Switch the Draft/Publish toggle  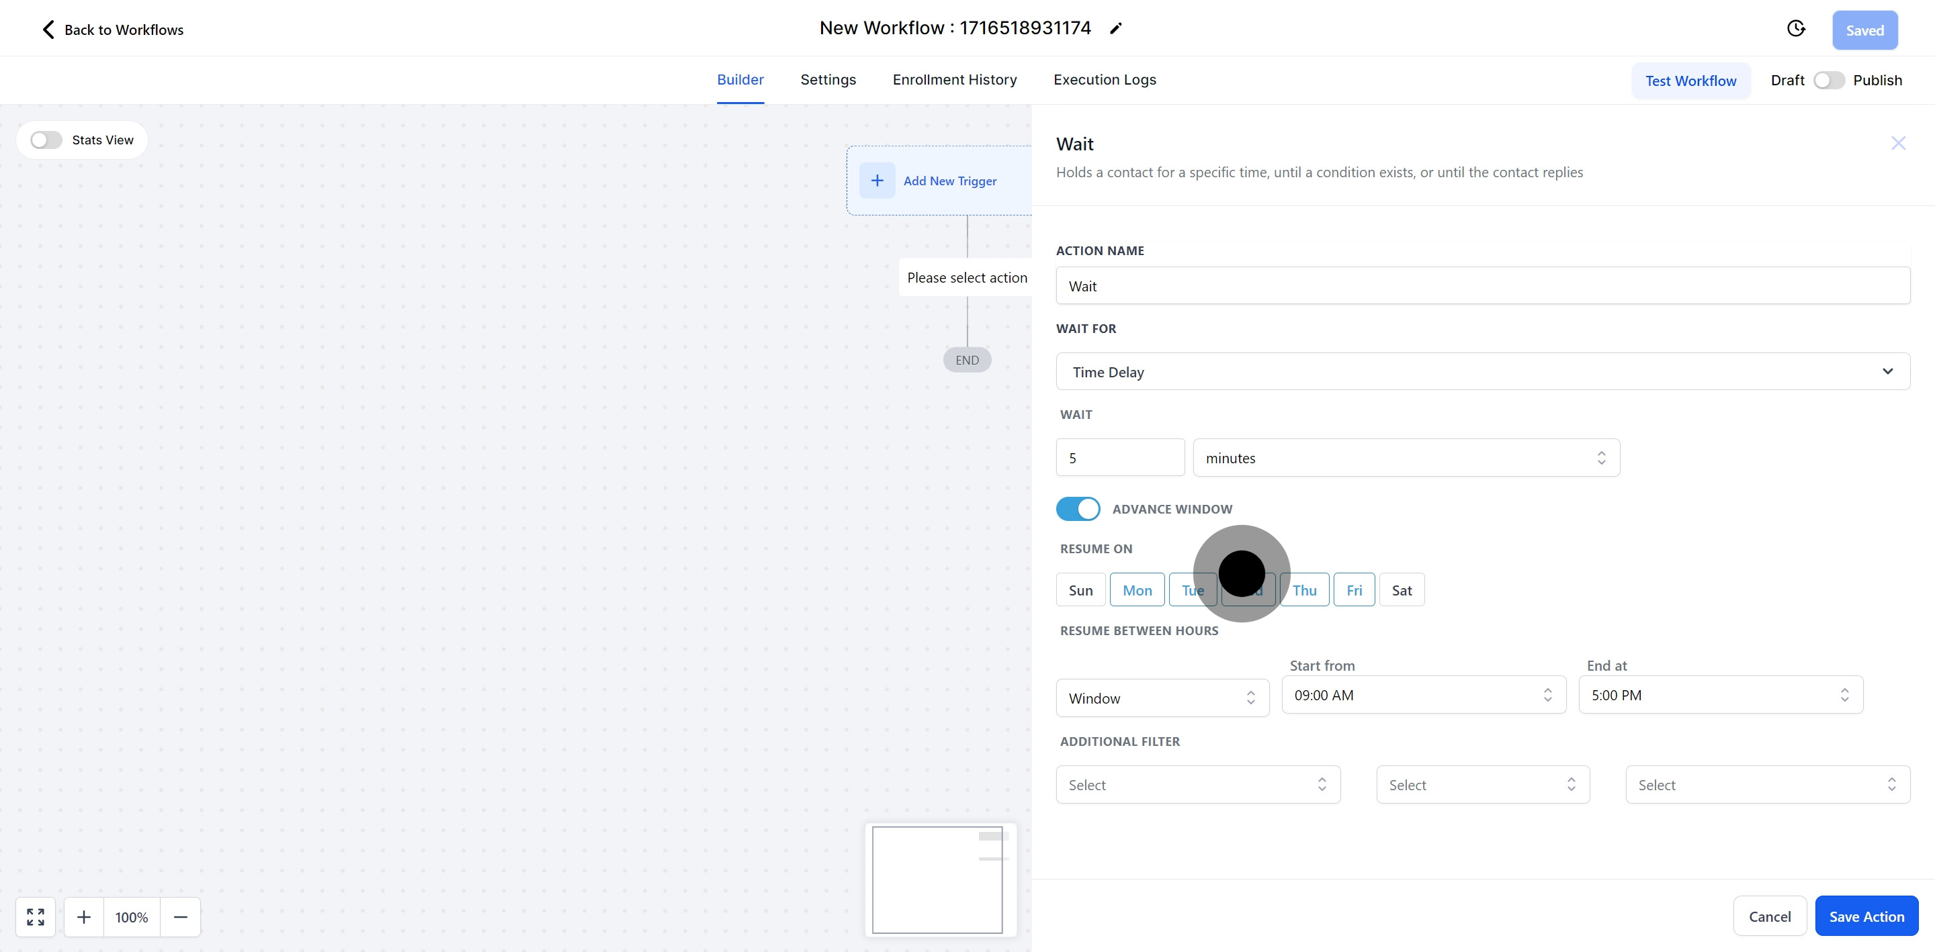[x=1828, y=81]
